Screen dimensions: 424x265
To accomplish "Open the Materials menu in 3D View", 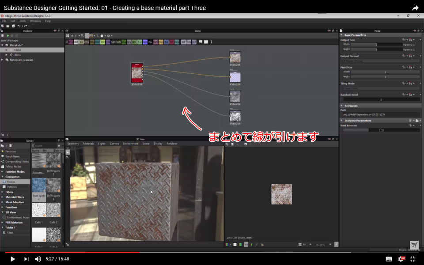I will 88,144.
